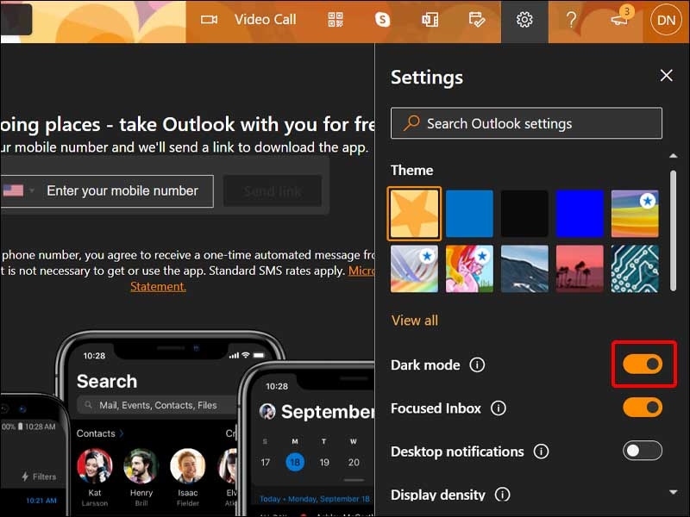The width and height of the screenshot is (690, 517).
Task: Click the search magnifier in settings
Action: click(x=411, y=123)
